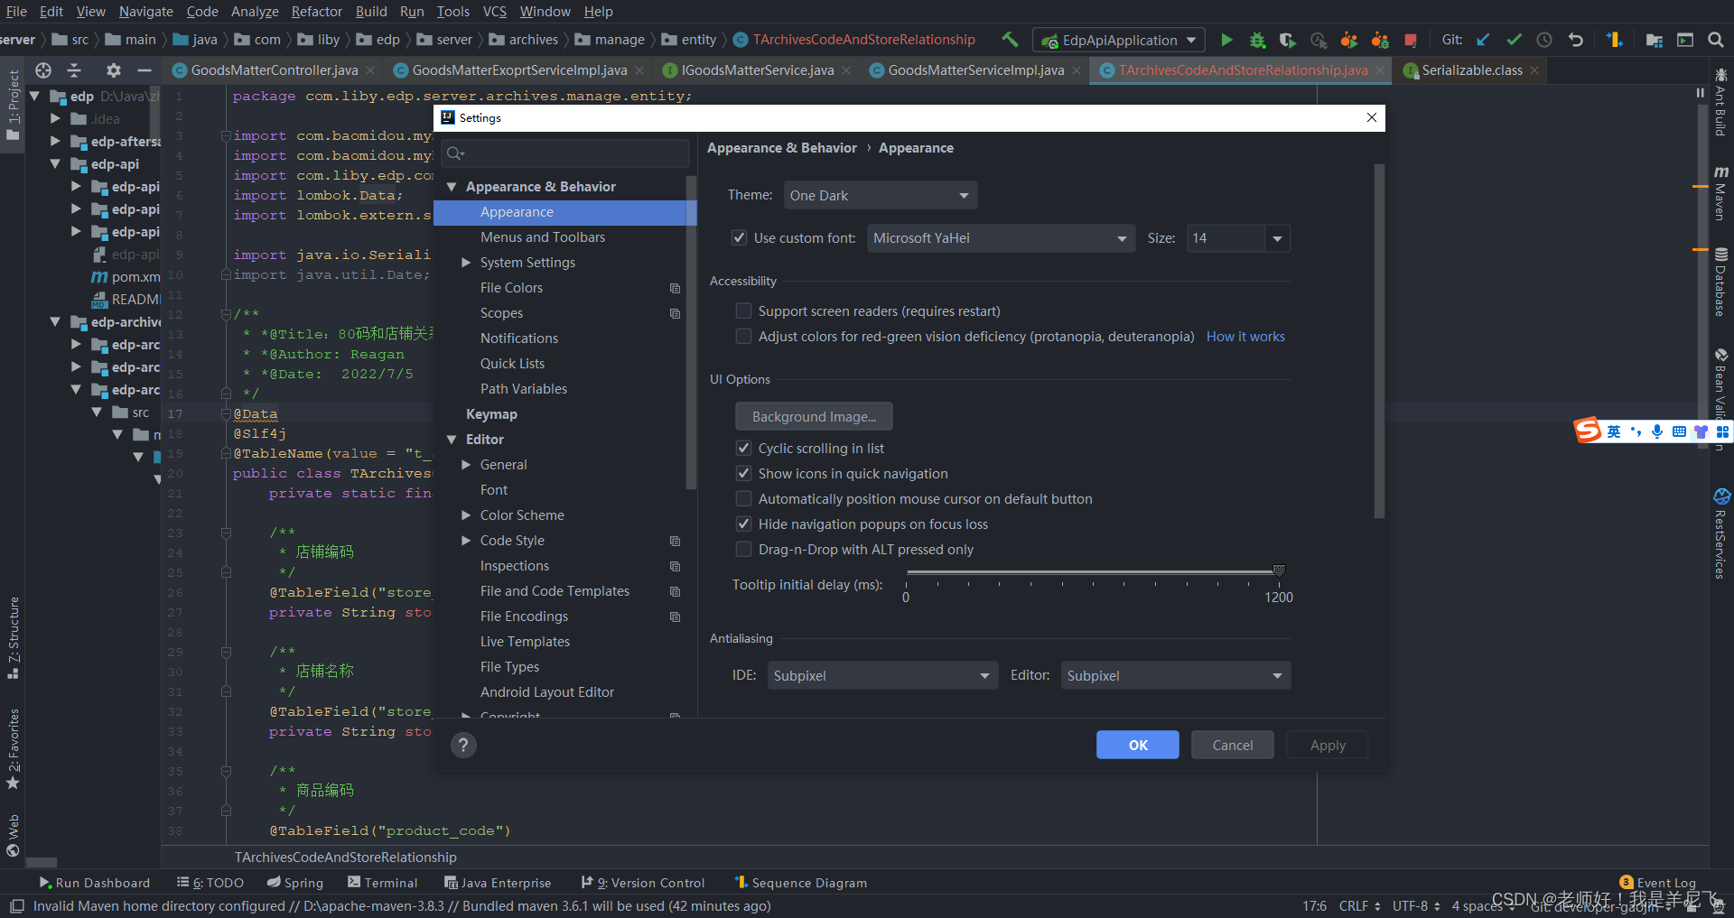The height and width of the screenshot is (918, 1734).
Task: Collapse Appearance & Behavior settings group
Action: (452, 187)
